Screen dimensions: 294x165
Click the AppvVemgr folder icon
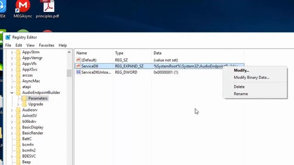(x=18, y=58)
